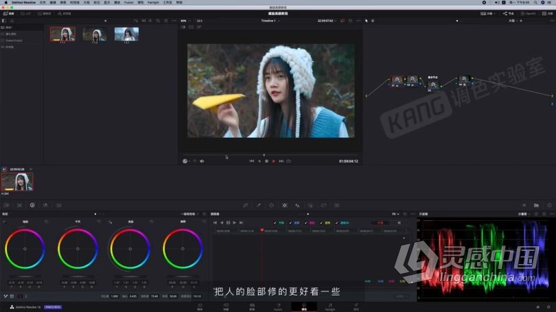The image size is (556, 312).
Task: Select node 04 in the node editor
Action: point(464,80)
